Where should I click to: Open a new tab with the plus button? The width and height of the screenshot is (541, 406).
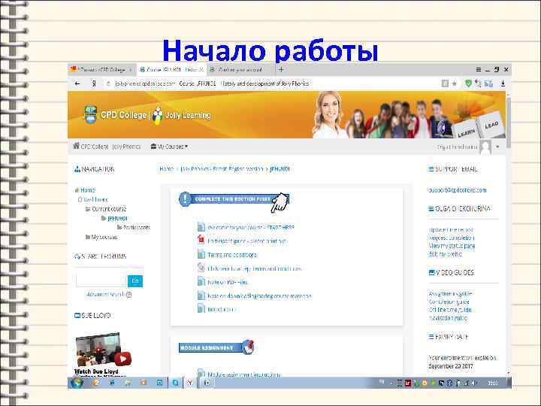click(281, 69)
